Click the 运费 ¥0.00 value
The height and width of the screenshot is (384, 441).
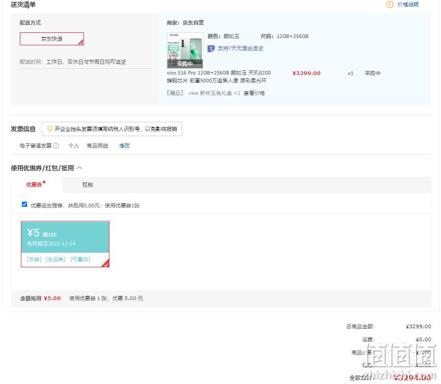423,340
